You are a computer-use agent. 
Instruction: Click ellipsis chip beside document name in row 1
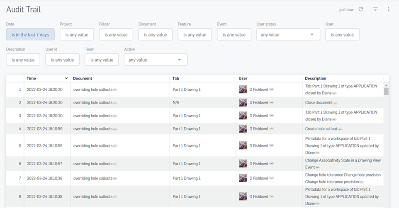point(115,89)
